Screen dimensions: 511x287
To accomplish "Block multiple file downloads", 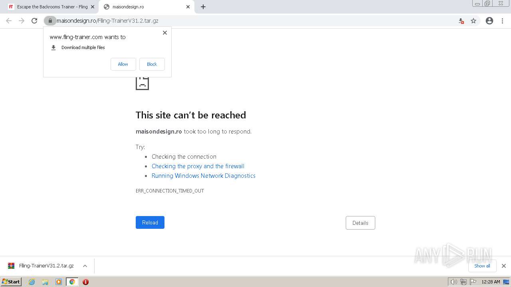I will [152, 64].
